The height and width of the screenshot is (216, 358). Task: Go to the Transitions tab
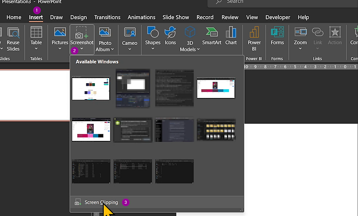(x=107, y=17)
